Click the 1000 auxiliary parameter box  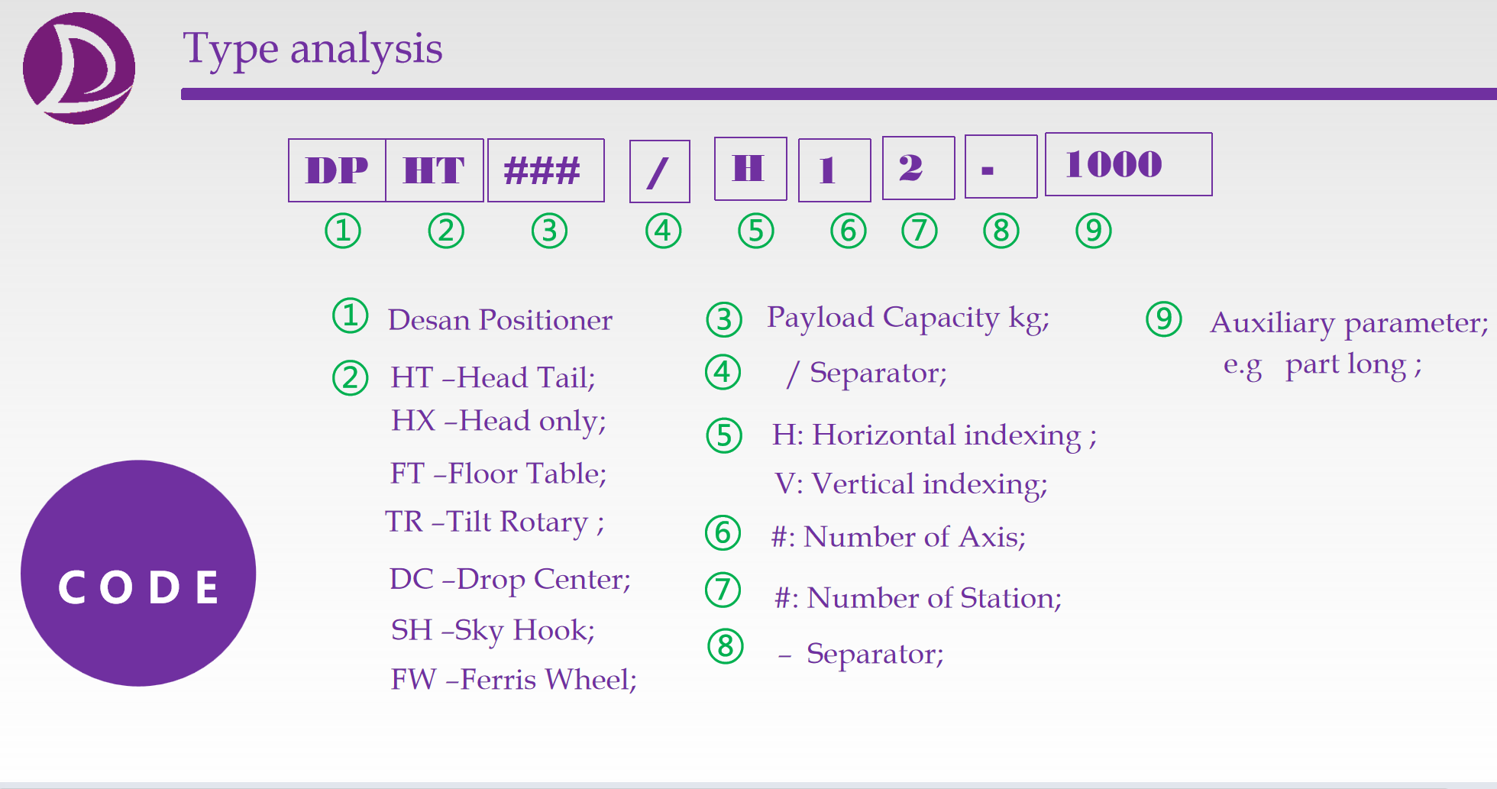point(1128,164)
